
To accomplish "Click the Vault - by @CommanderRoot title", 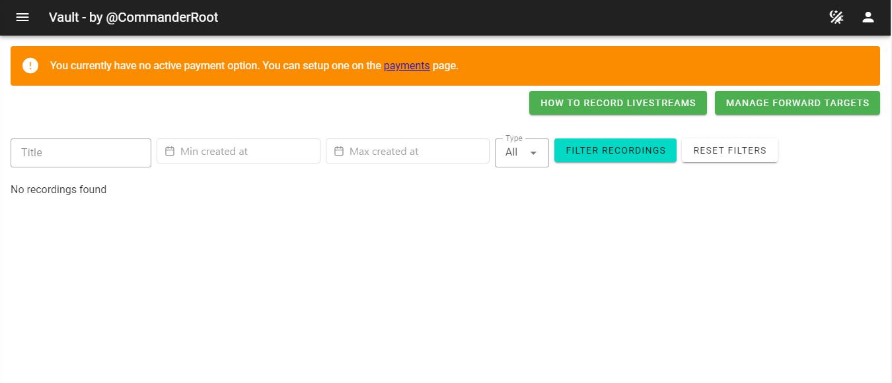I will [133, 17].
